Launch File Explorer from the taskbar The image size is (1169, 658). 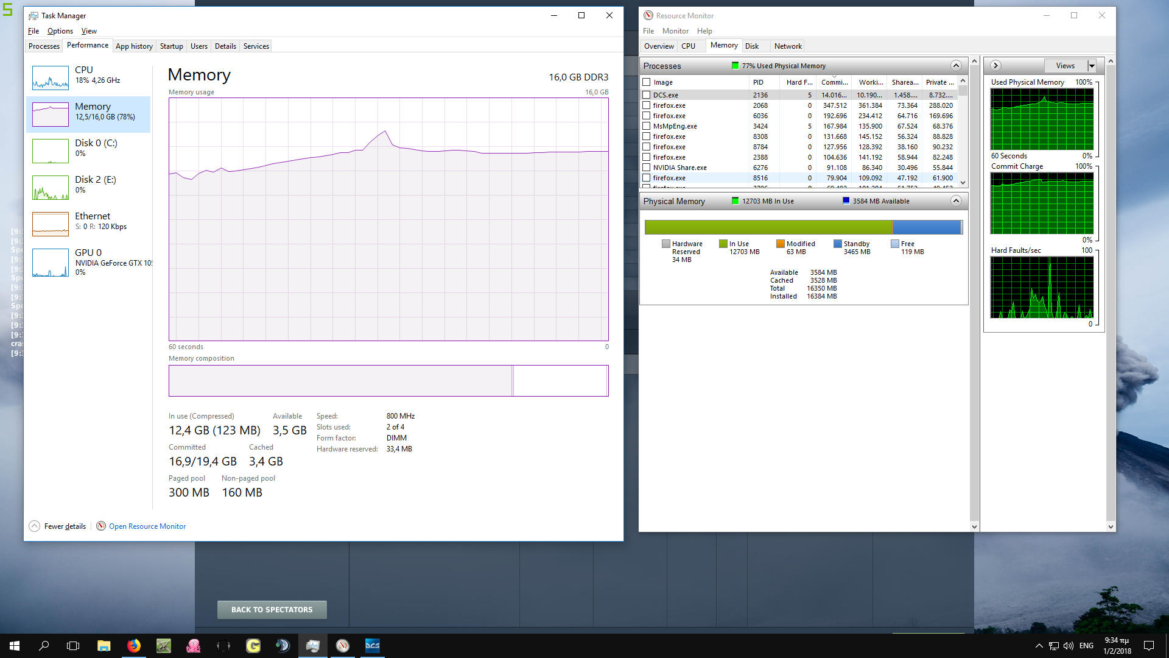(104, 646)
